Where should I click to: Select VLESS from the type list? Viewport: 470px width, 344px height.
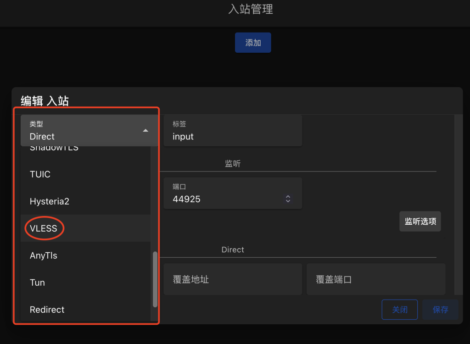pos(44,228)
